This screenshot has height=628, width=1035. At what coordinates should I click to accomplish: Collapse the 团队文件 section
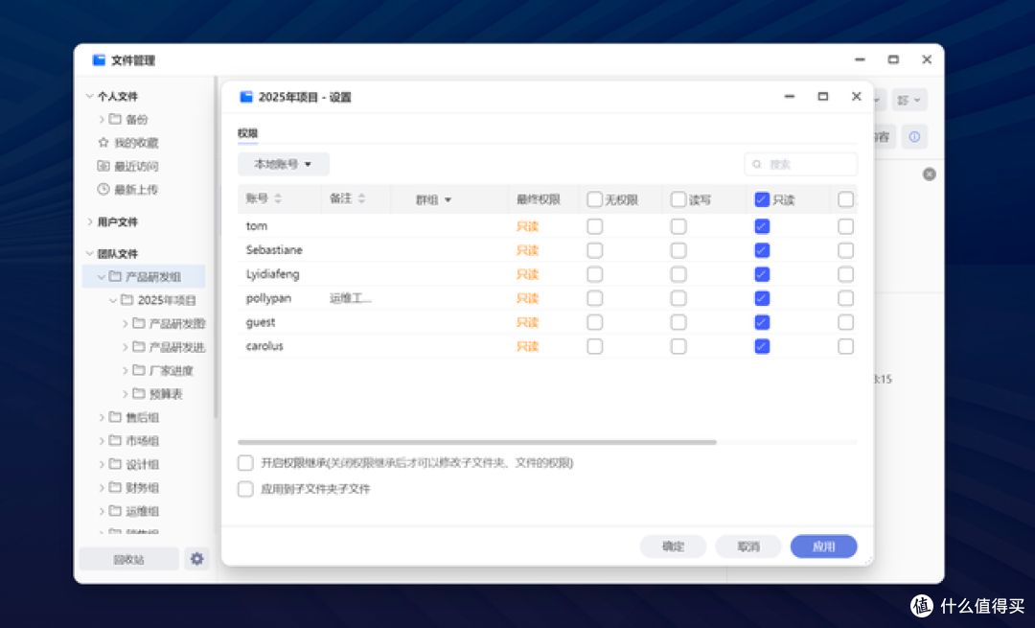tap(90, 253)
